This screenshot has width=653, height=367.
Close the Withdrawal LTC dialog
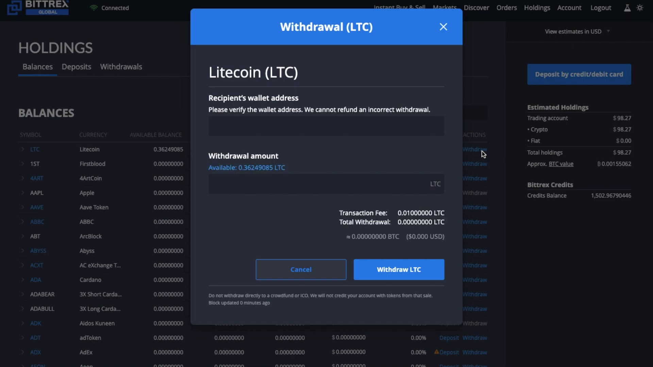[443, 27]
